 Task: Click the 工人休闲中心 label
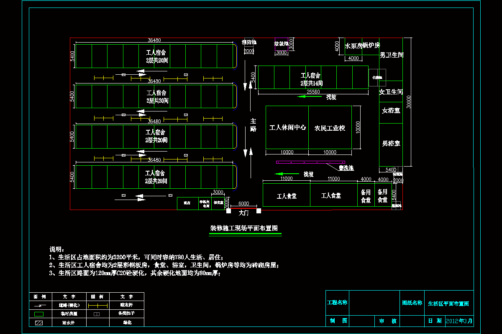click(x=287, y=128)
